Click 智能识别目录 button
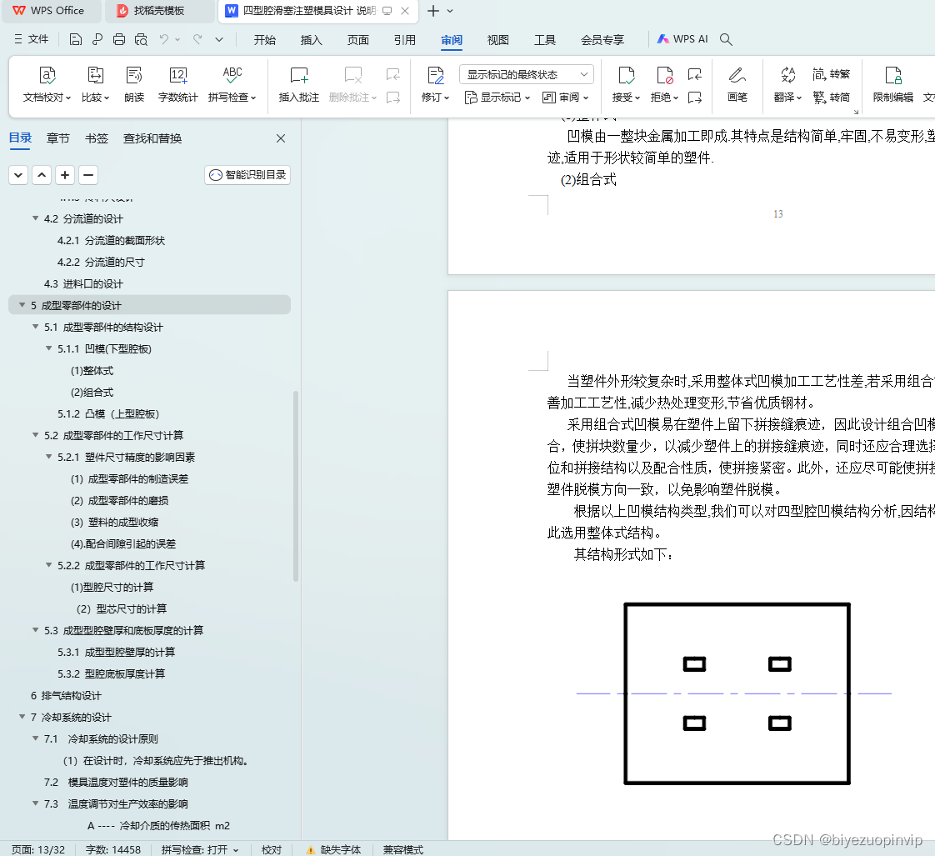Image resolution: width=935 pixels, height=856 pixels. 247,175
